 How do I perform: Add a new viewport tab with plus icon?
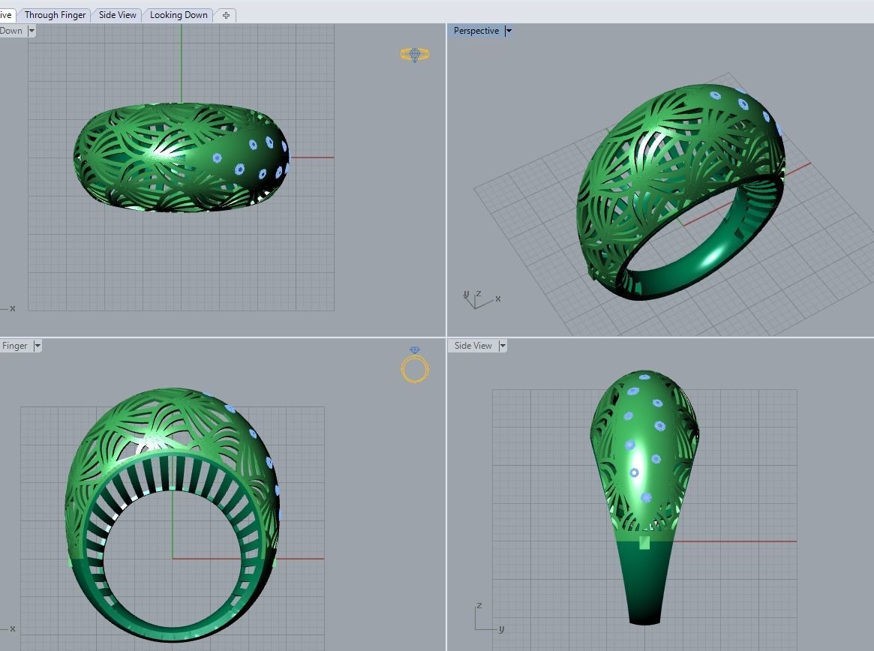click(226, 16)
